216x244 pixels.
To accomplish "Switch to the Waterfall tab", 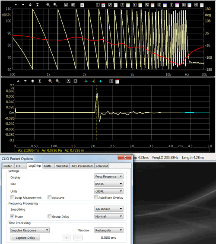I will [62, 166].
